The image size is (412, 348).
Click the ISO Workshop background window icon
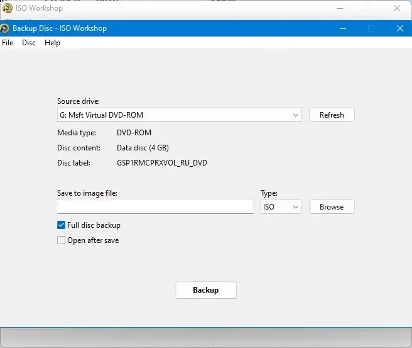click(8, 8)
